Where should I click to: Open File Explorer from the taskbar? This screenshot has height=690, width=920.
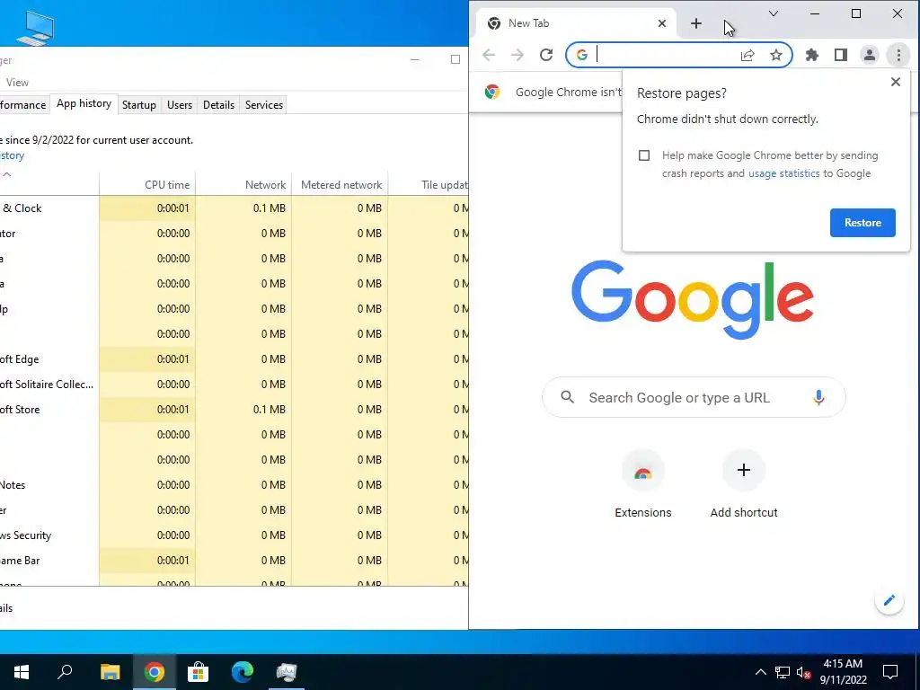coord(110,672)
